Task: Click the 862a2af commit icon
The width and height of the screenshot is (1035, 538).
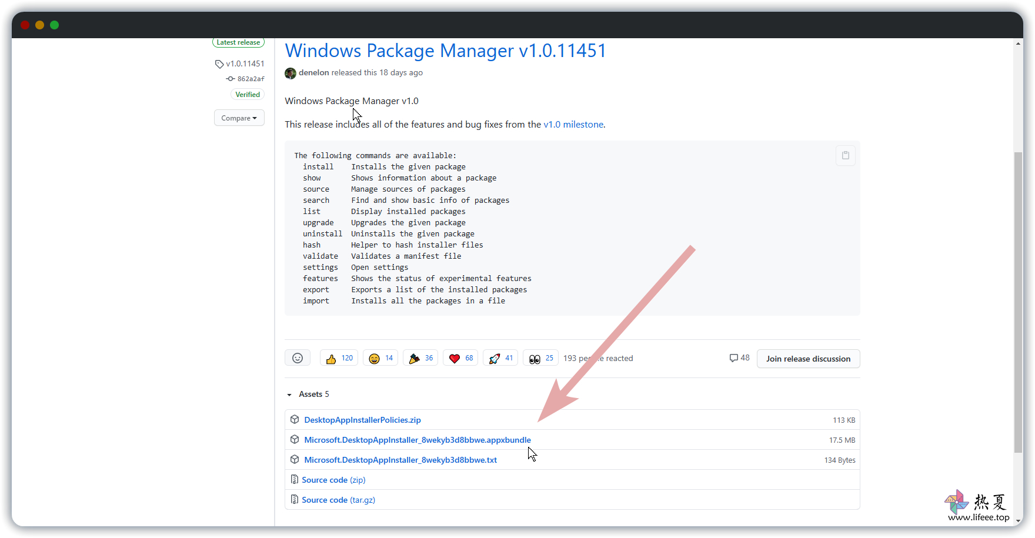Action: pyautogui.click(x=231, y=79)
